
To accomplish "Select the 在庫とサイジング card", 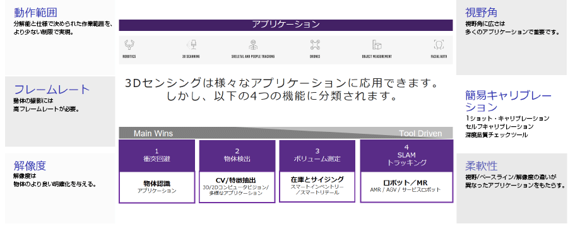I will pyautogui.click(x=317, y=187).
